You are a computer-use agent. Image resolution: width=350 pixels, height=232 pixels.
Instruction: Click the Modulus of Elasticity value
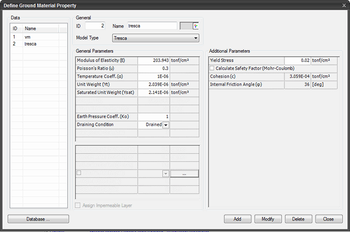point(153,60)
